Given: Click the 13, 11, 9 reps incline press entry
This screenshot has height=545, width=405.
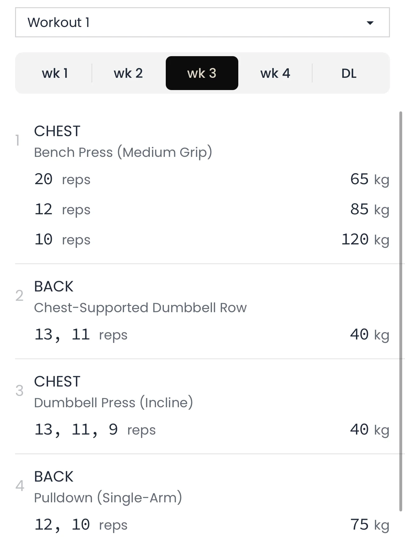Looking at the screenshot, I should [x=95, y=430].
